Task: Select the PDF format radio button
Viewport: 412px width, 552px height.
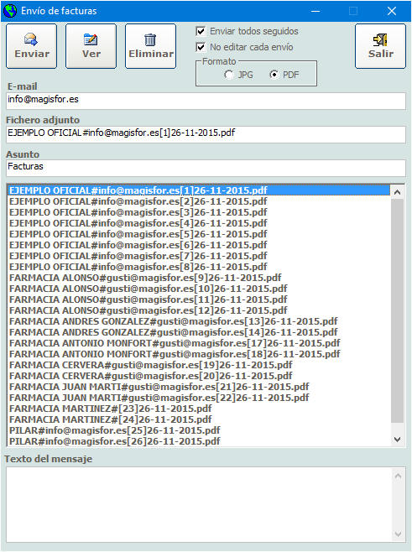Action: coord(274,75)
